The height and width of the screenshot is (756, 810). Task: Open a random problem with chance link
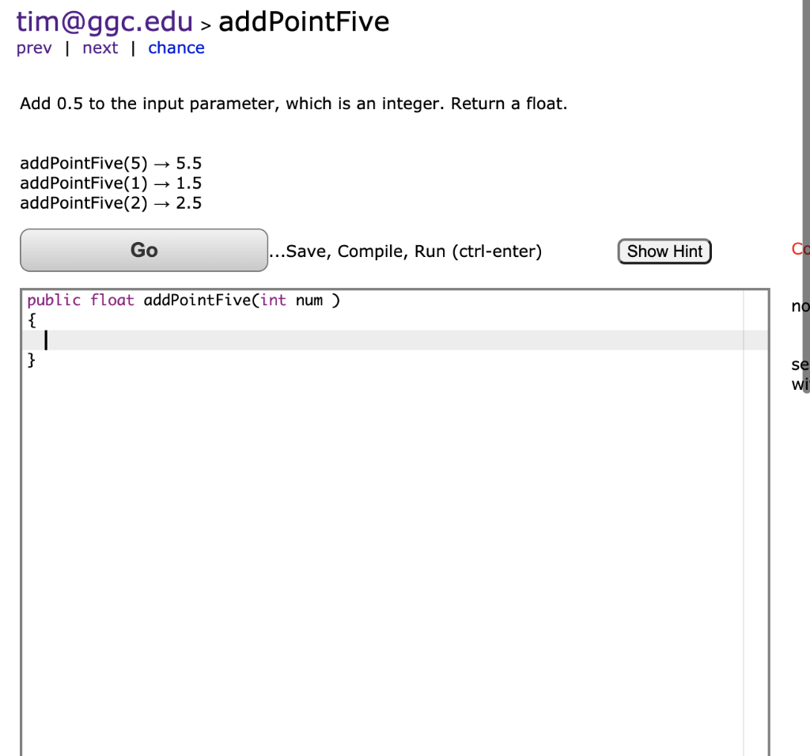(176, 47)
